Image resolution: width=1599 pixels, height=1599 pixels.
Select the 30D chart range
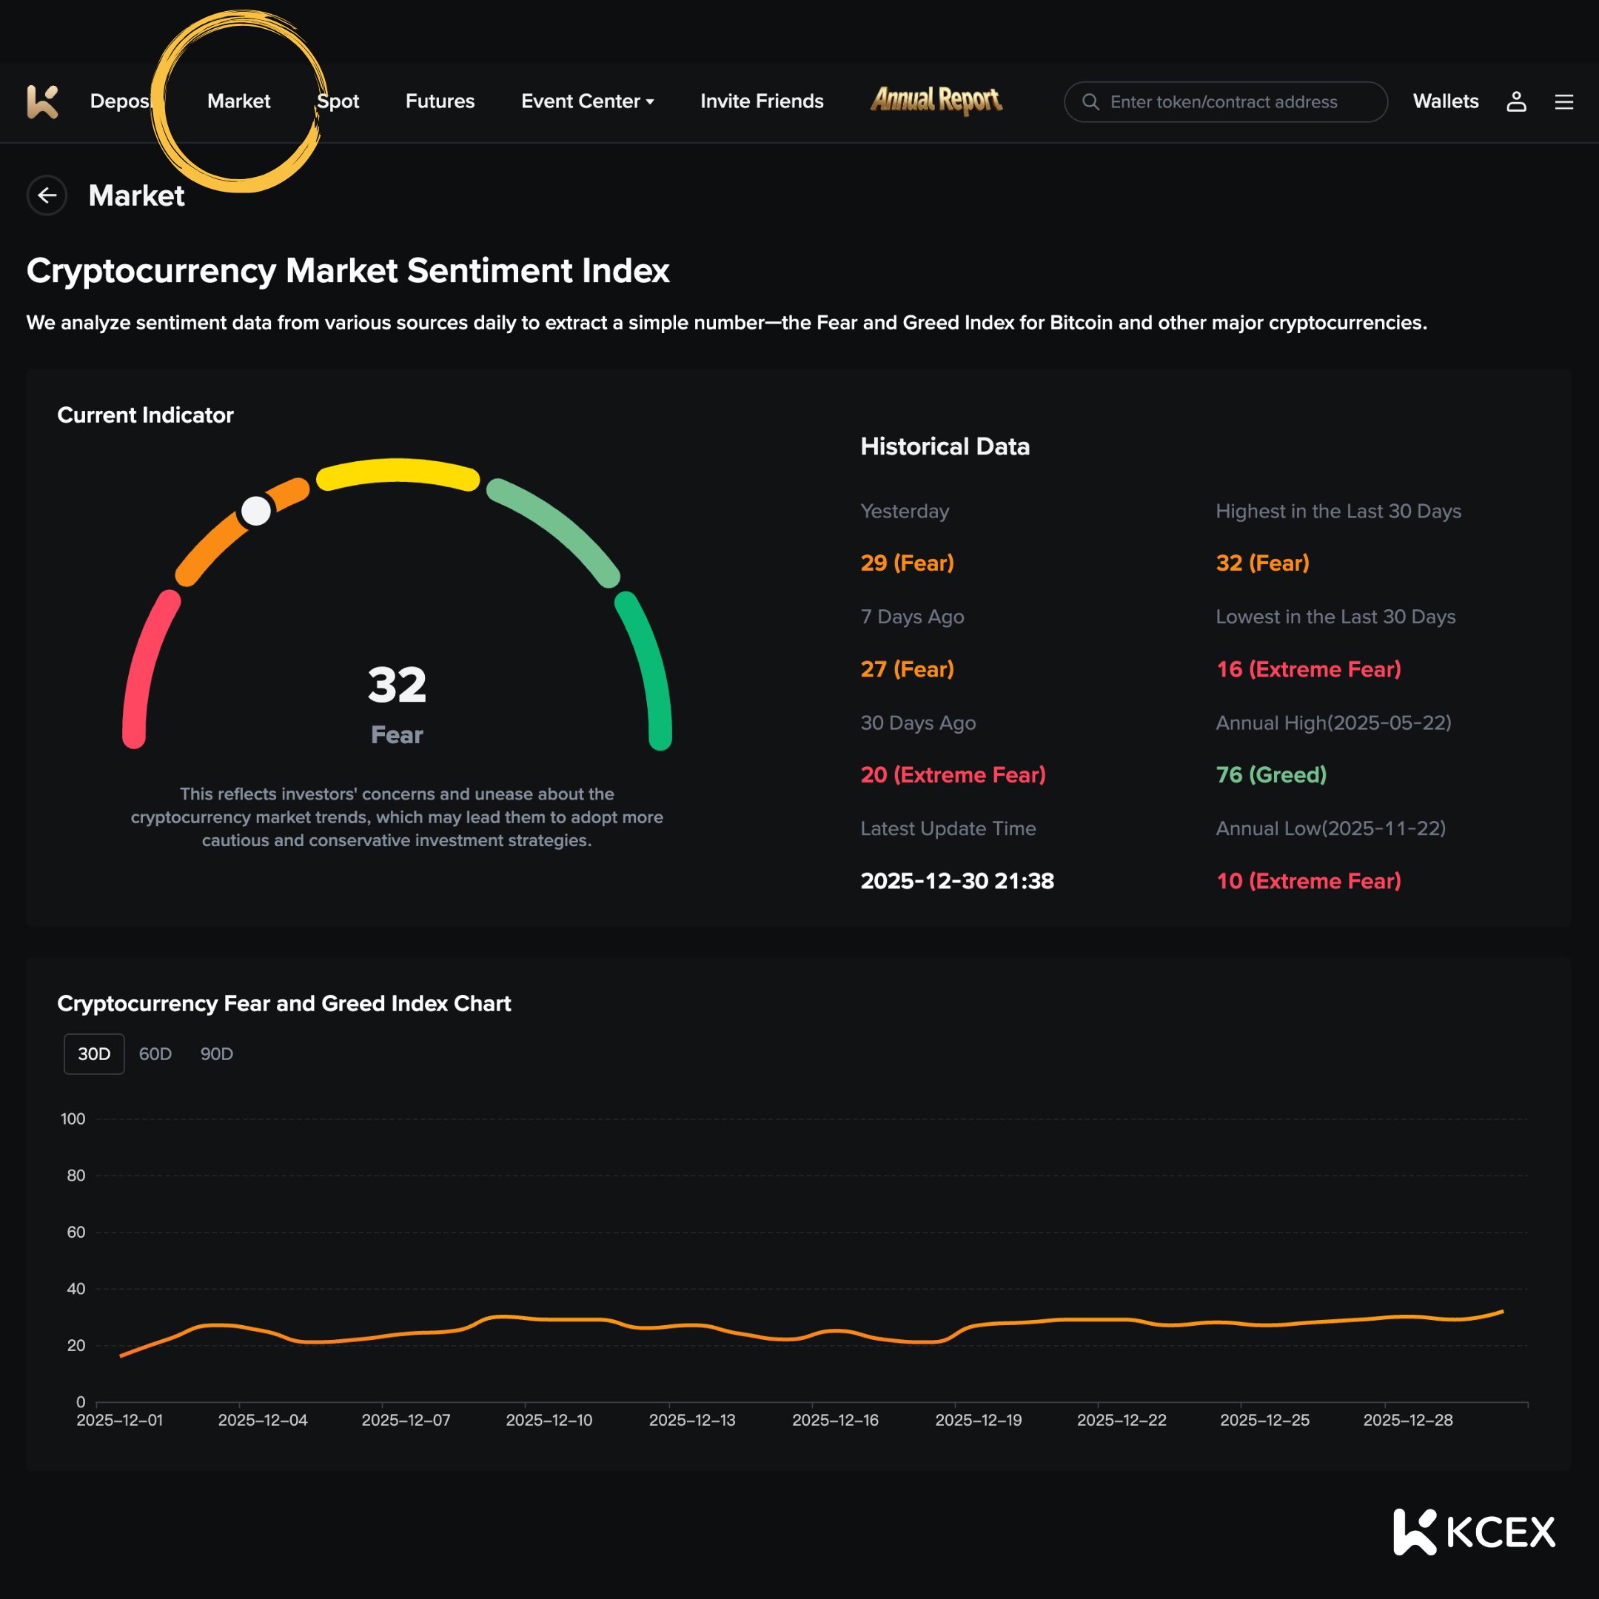click(x=94, y=1053)
